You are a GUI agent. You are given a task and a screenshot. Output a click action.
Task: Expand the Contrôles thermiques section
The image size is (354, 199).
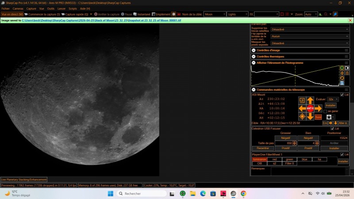click(x=254, y=57)
